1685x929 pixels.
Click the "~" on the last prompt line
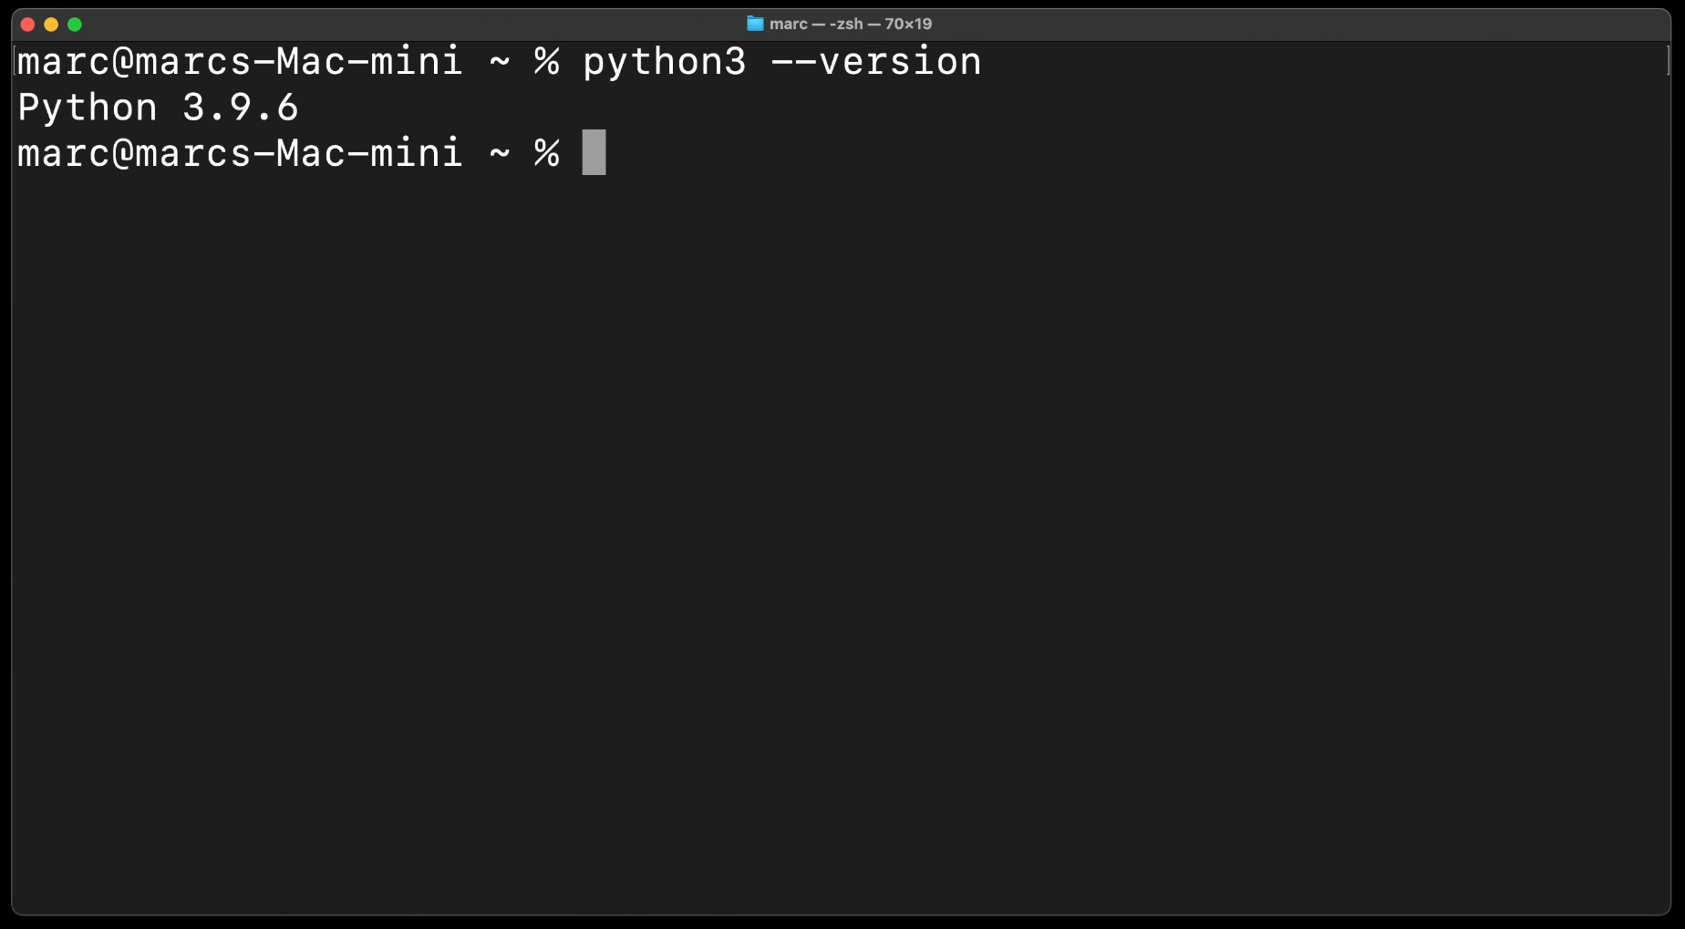click(500, 153)
